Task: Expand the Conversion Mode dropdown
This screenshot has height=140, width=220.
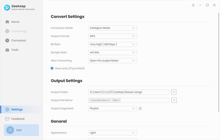Action: 112,28
